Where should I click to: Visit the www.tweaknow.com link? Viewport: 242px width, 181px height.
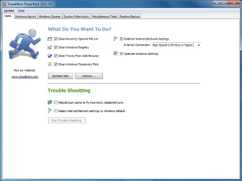pyautogui.click(x=25, y=77)
